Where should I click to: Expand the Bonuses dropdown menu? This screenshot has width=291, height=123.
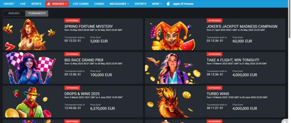point(57,4)
